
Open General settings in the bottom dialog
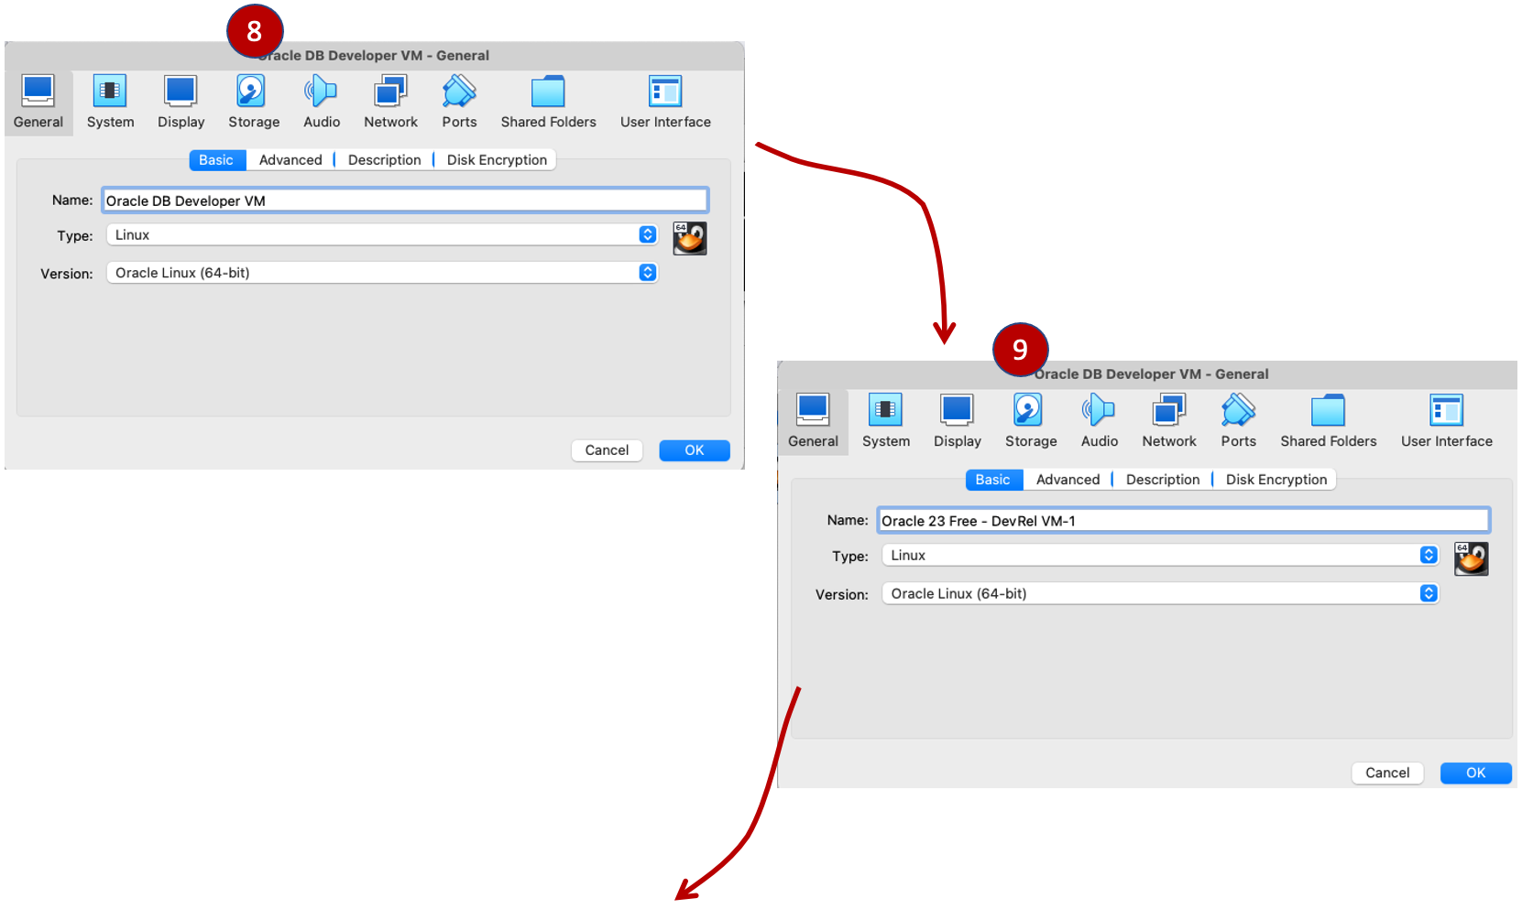click(812, 420)
